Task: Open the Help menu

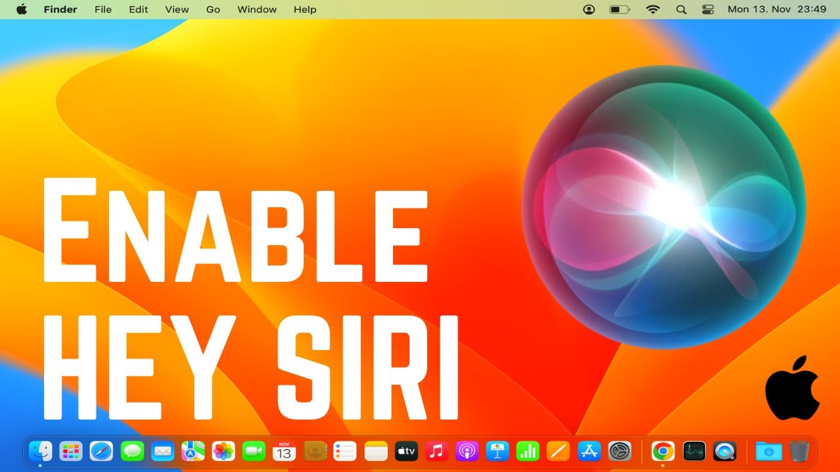Action: click(305, 9)
